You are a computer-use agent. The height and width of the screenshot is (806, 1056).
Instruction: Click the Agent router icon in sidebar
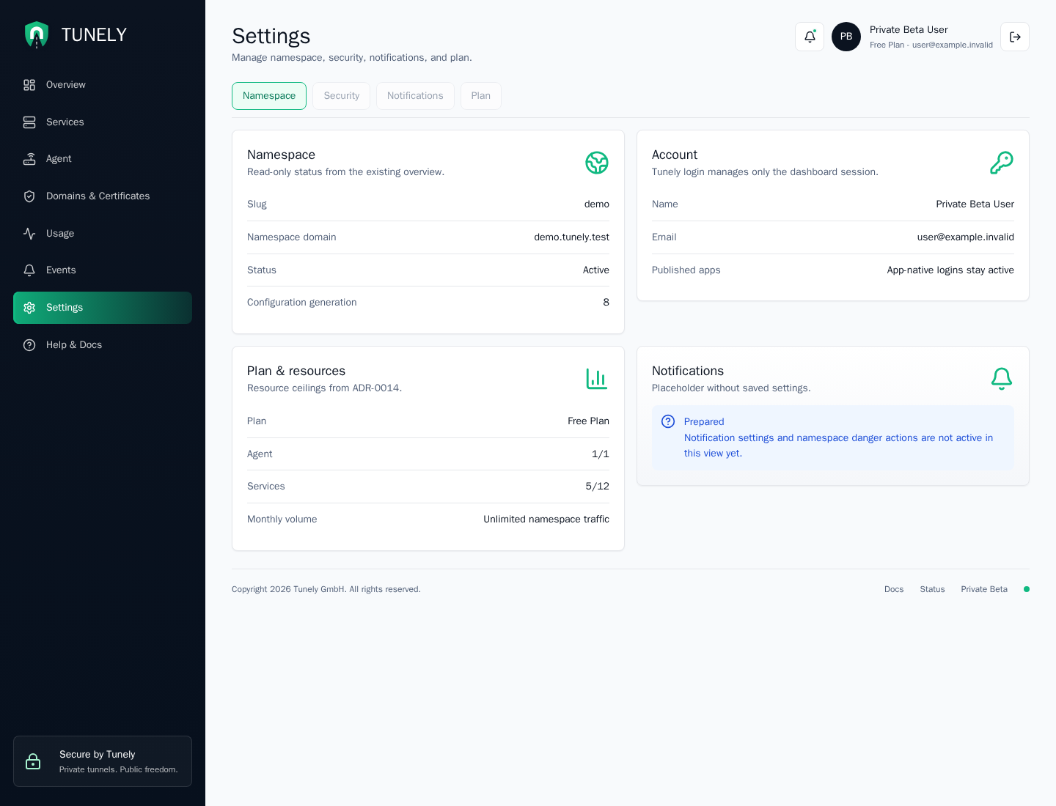click(29, 159)
